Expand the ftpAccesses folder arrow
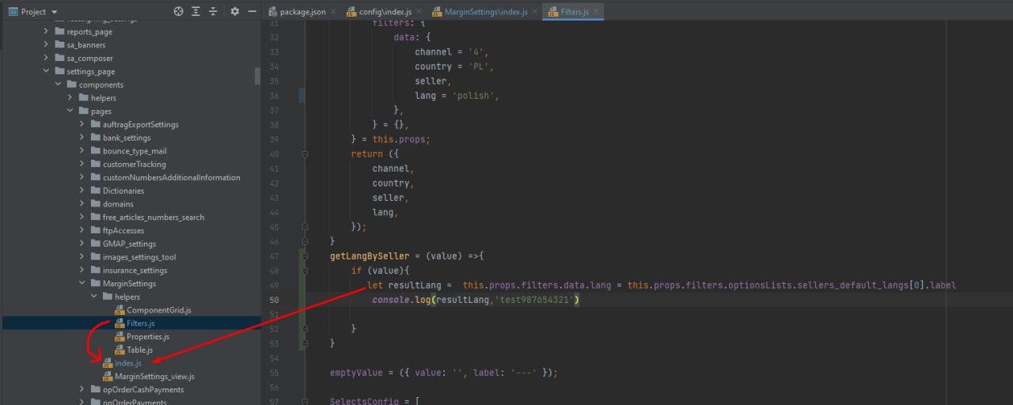This screenshot has width=1013, height=405. pyautogui.click(x=82, y=230)
